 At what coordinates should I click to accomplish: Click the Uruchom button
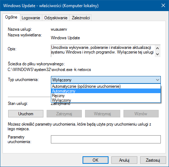coord(26,114)
